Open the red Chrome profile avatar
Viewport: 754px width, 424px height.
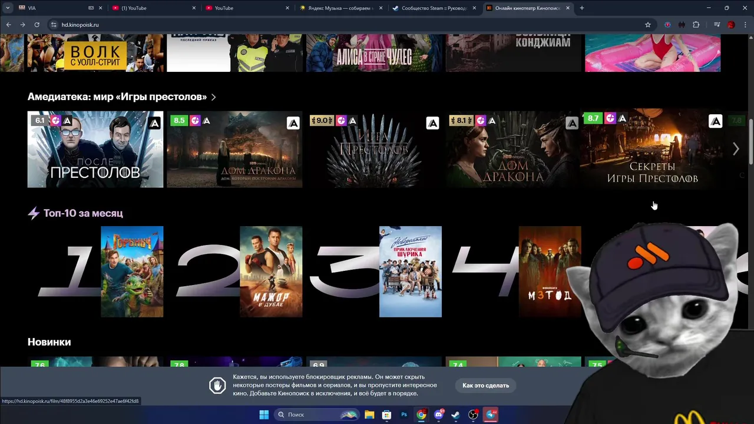pos(731,25)
